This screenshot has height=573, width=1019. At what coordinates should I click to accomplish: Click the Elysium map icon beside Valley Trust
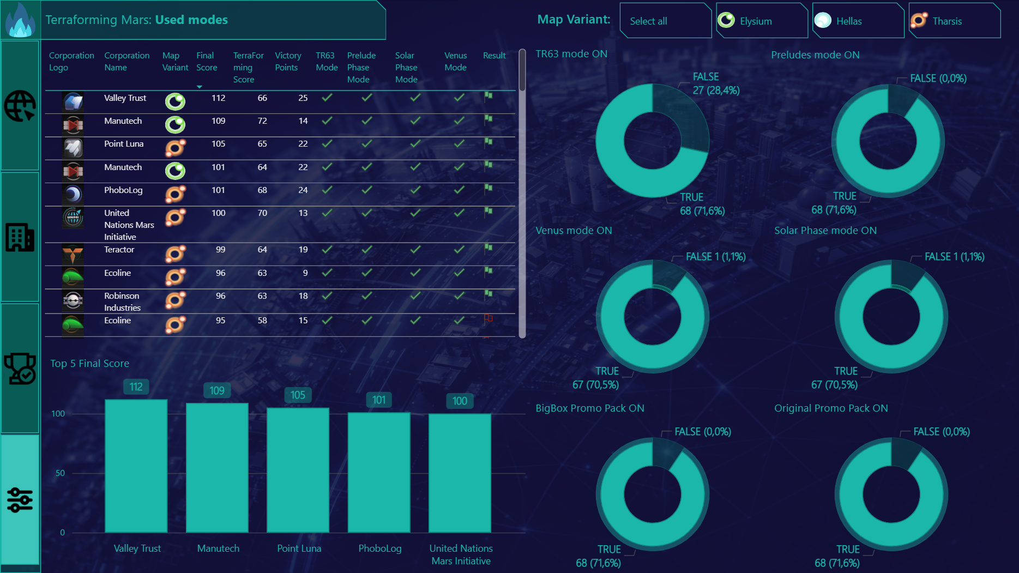point(174,101)
